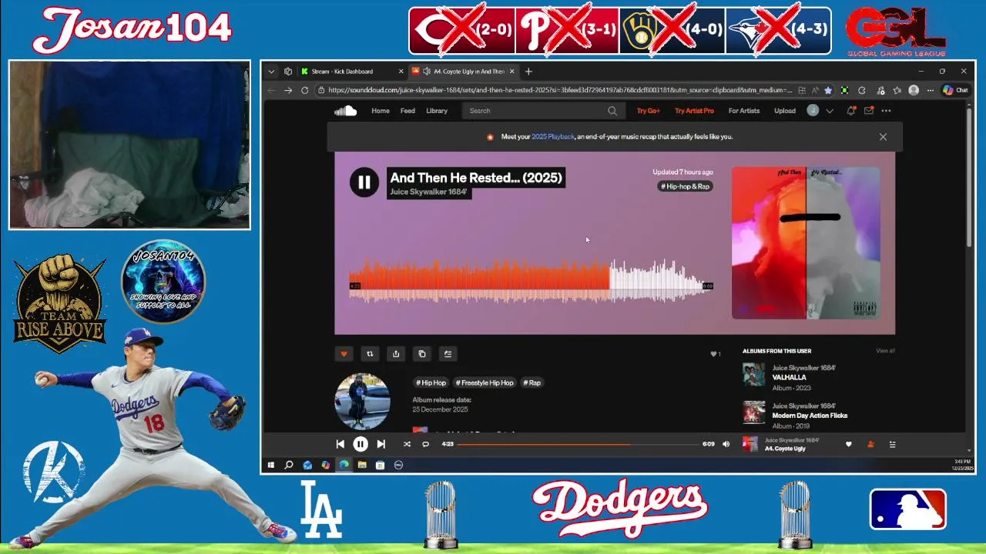
Task: Reload the page
Action: 305,90
